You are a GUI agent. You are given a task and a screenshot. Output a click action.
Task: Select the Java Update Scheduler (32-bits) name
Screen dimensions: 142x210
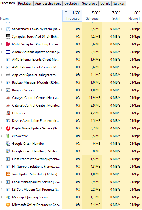point(34,174)
